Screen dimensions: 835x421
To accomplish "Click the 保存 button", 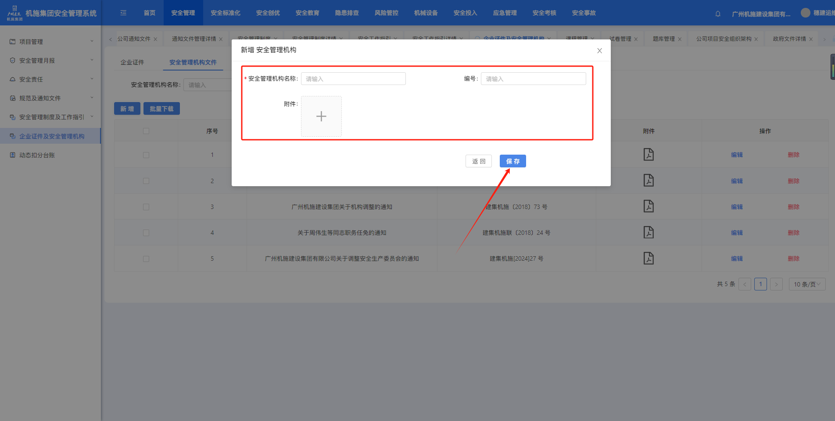I will pyautogui.click(x=512, y=161).
